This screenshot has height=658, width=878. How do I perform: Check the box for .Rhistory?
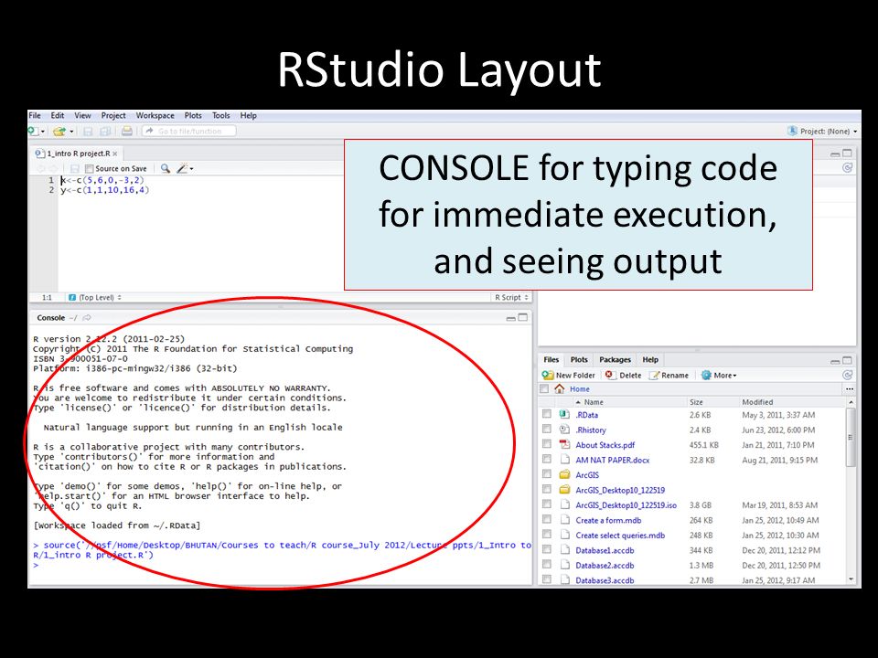point(547,430)
